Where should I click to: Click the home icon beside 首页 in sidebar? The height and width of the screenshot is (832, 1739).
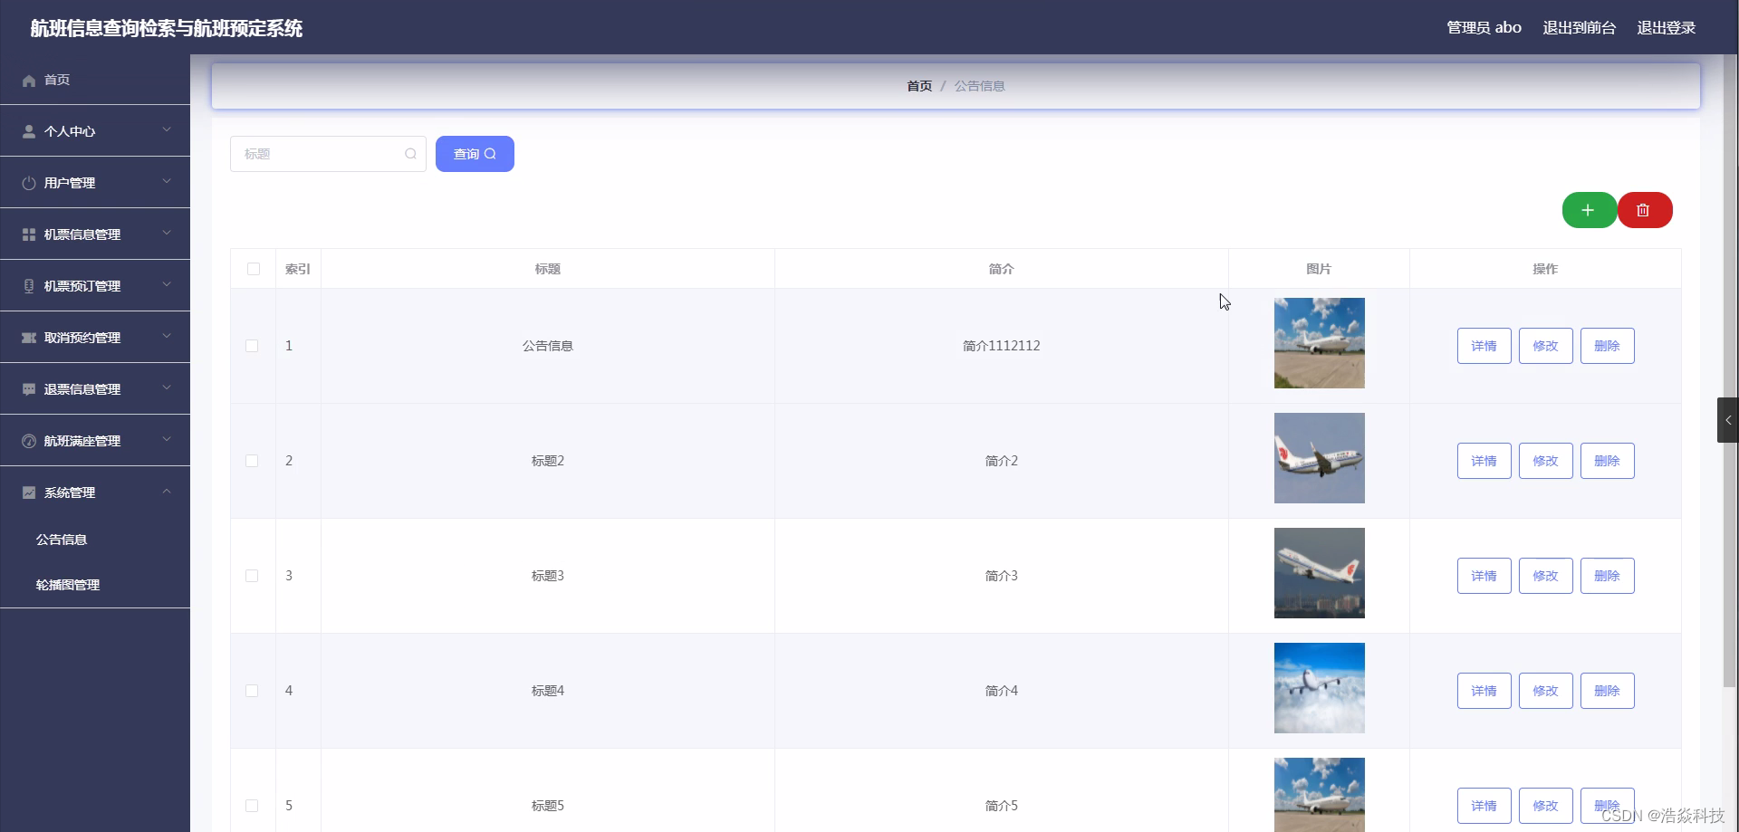point(29,81)
